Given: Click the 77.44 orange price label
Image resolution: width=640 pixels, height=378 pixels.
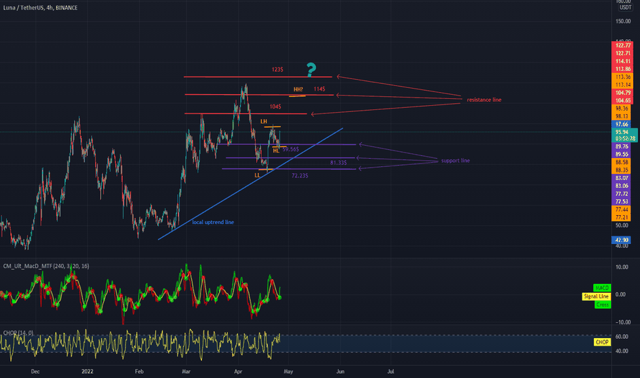Looking at the screenshot, I should point(621,210).
